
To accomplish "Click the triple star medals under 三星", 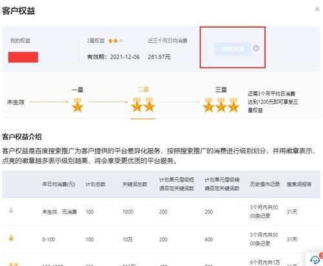I will tap(221, 105).
